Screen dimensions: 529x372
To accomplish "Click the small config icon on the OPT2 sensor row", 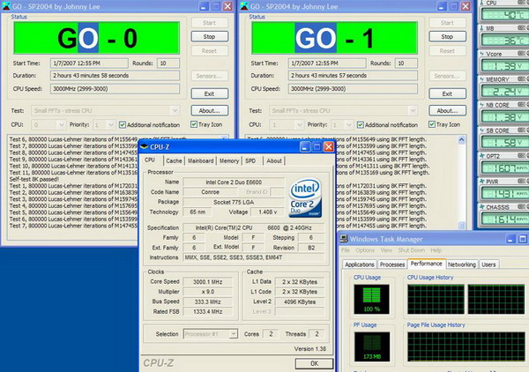I will click(x=524, y=156).
